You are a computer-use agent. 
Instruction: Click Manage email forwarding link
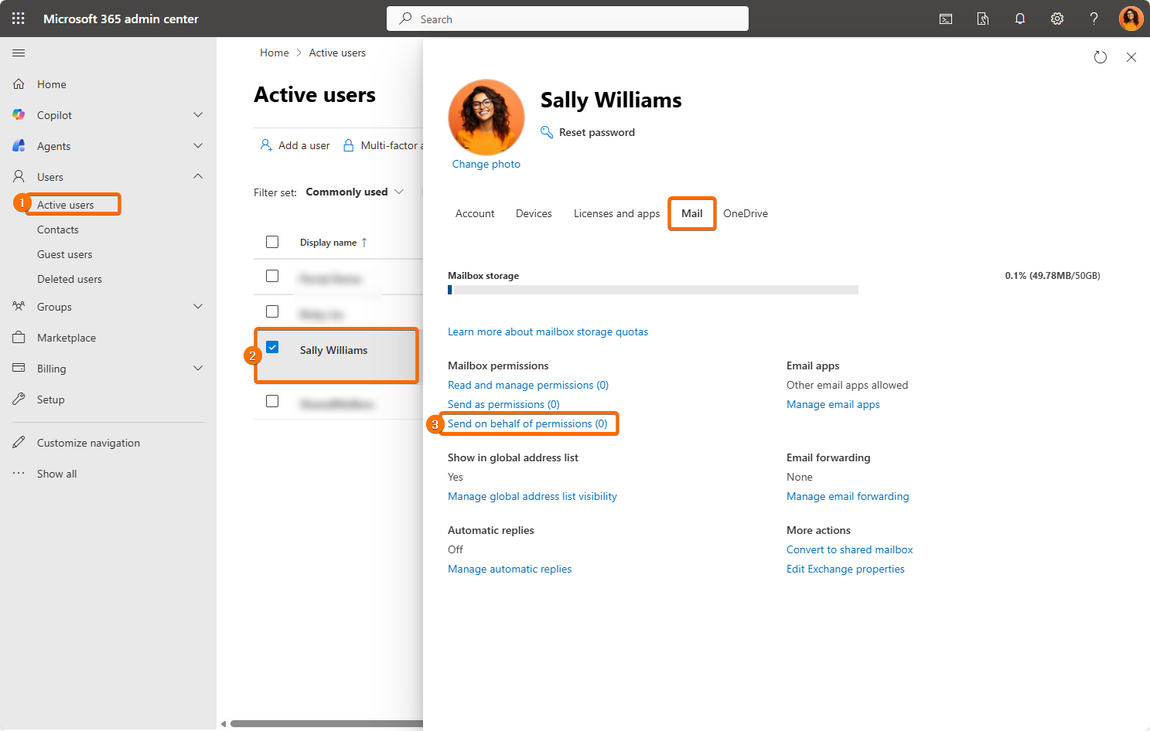tap(847, 496)
